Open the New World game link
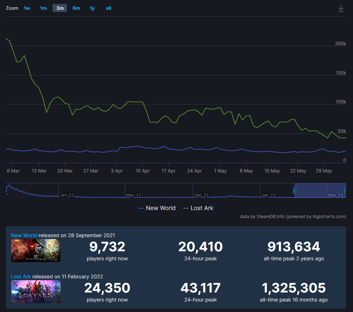Viewport: 353px width, 312px height. click(24, 235)
